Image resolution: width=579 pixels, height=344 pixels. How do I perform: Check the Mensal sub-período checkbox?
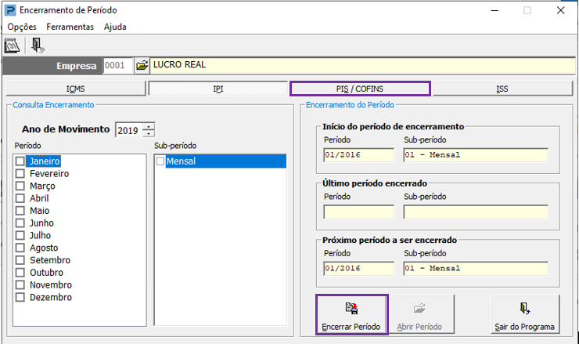[160, 161]
